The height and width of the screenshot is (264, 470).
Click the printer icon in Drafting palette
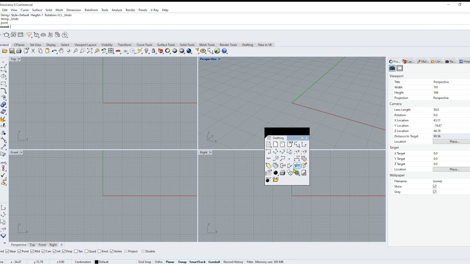pos(282,173)
